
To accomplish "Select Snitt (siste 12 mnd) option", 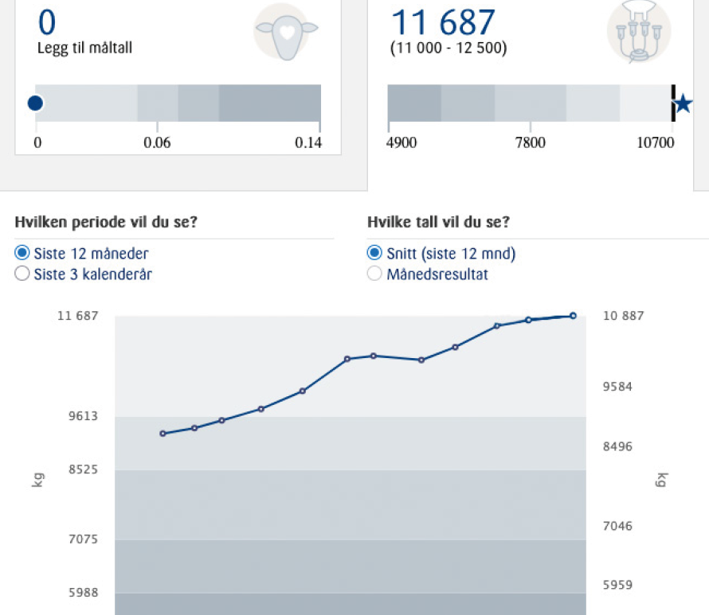I will pyautogui.click(x=374, y=254).
